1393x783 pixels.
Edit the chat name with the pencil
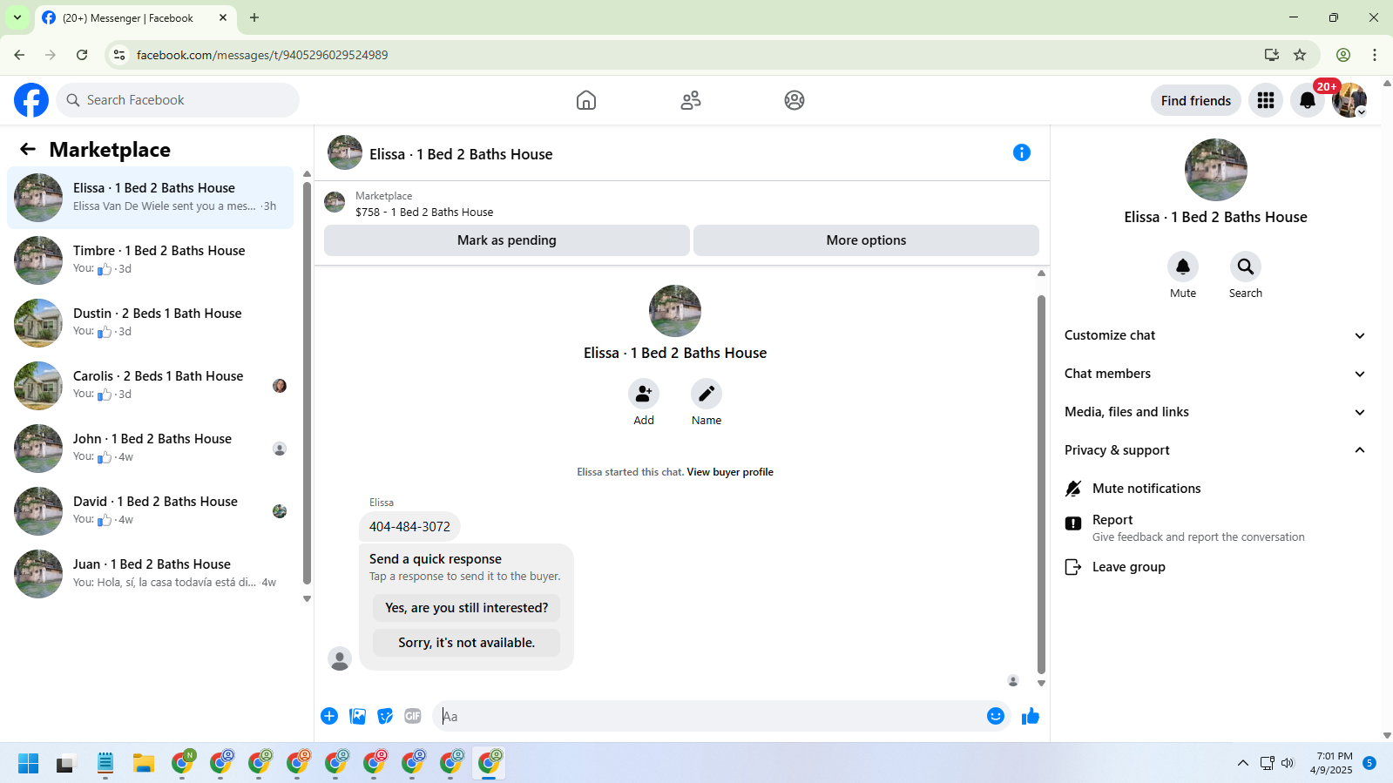click(707, 394)
